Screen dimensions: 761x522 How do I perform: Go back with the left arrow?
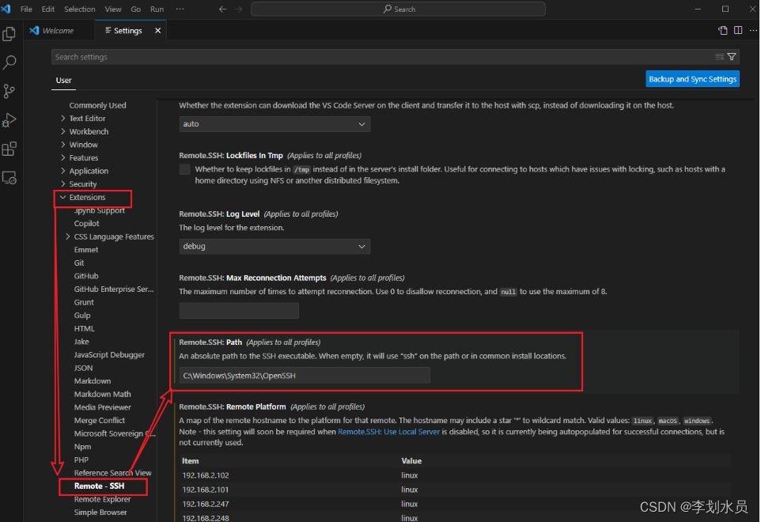[x=223, y=9]
